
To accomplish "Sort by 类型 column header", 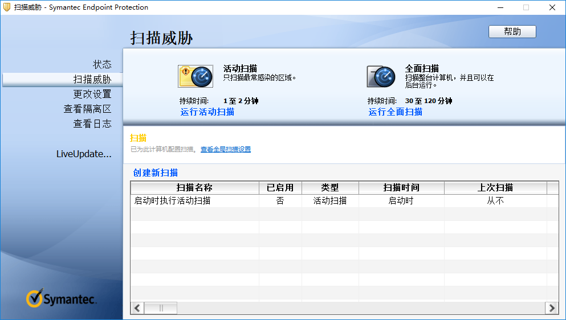I will (330, 187).
